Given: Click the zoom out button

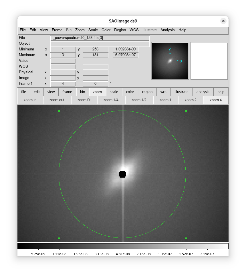Looking at the screenshot, I should (57, 100).
